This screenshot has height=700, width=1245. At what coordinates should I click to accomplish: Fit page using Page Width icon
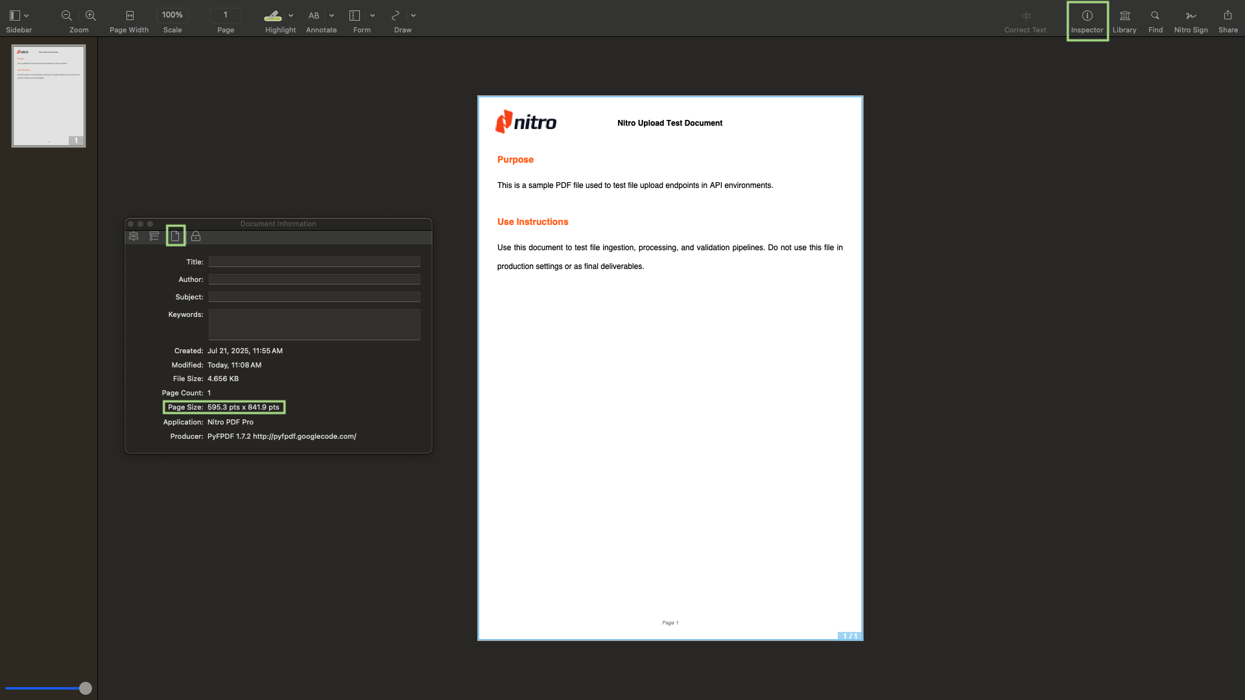click(130, 16)
